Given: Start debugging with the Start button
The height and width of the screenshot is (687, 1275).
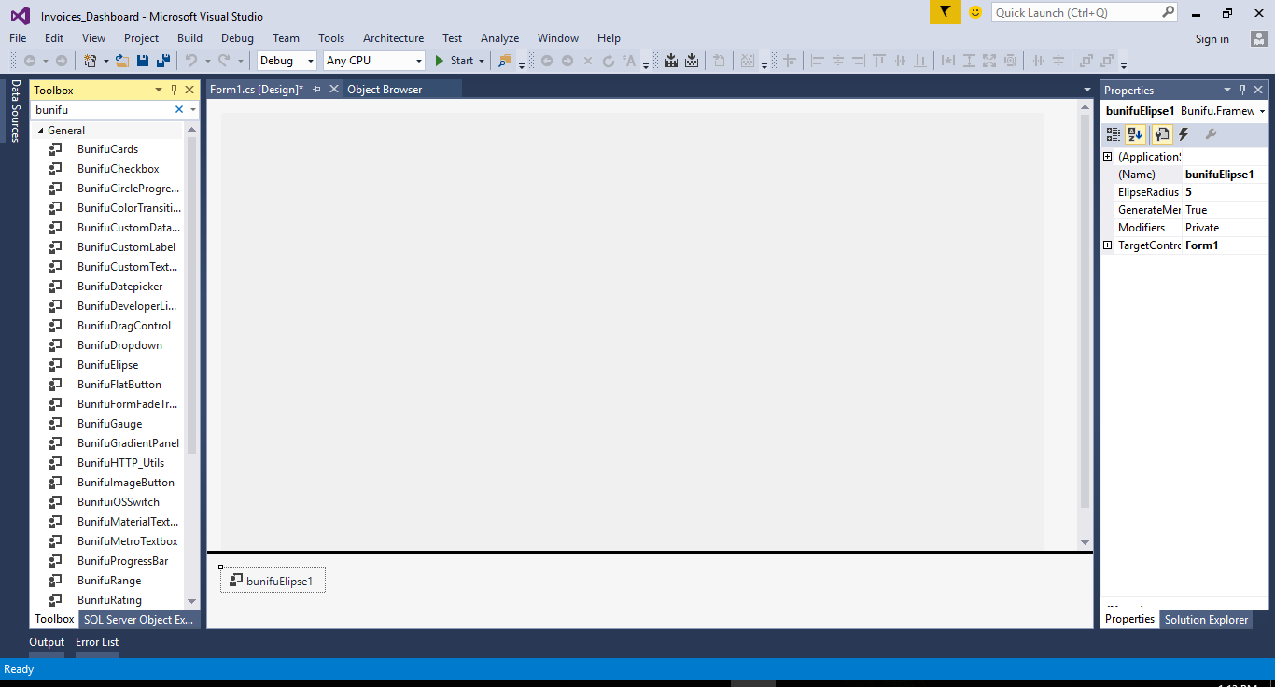Looking at the screenshot, I should tap(455, 61).
